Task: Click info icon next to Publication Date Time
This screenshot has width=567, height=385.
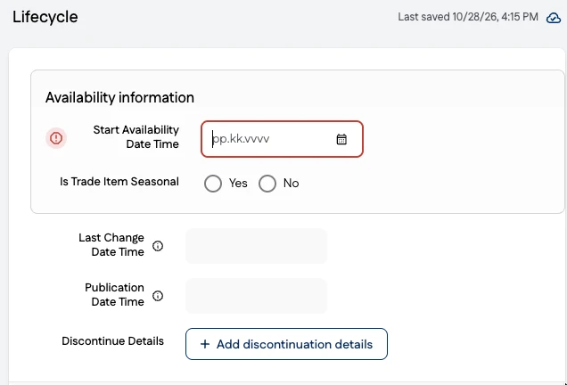Action: point(158,296)
